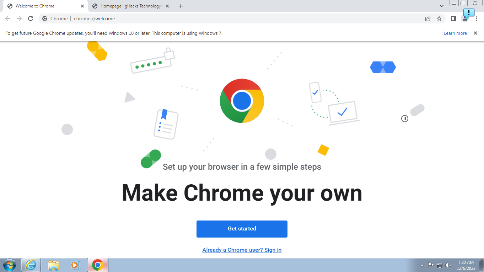The height and width of the screenshot is (272, 484).
Task: Switch to the Welcome to Chrome tab
Action: click(43, 6)
